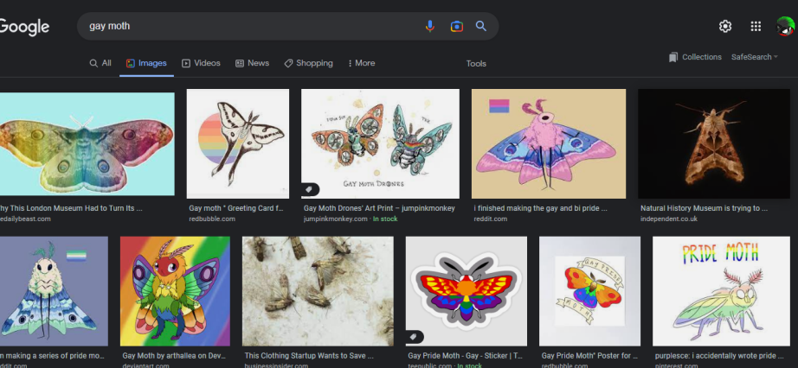Open the clothing moths photo thumbnail
Screen dimensions: 798x368
(x=318, y=291)
